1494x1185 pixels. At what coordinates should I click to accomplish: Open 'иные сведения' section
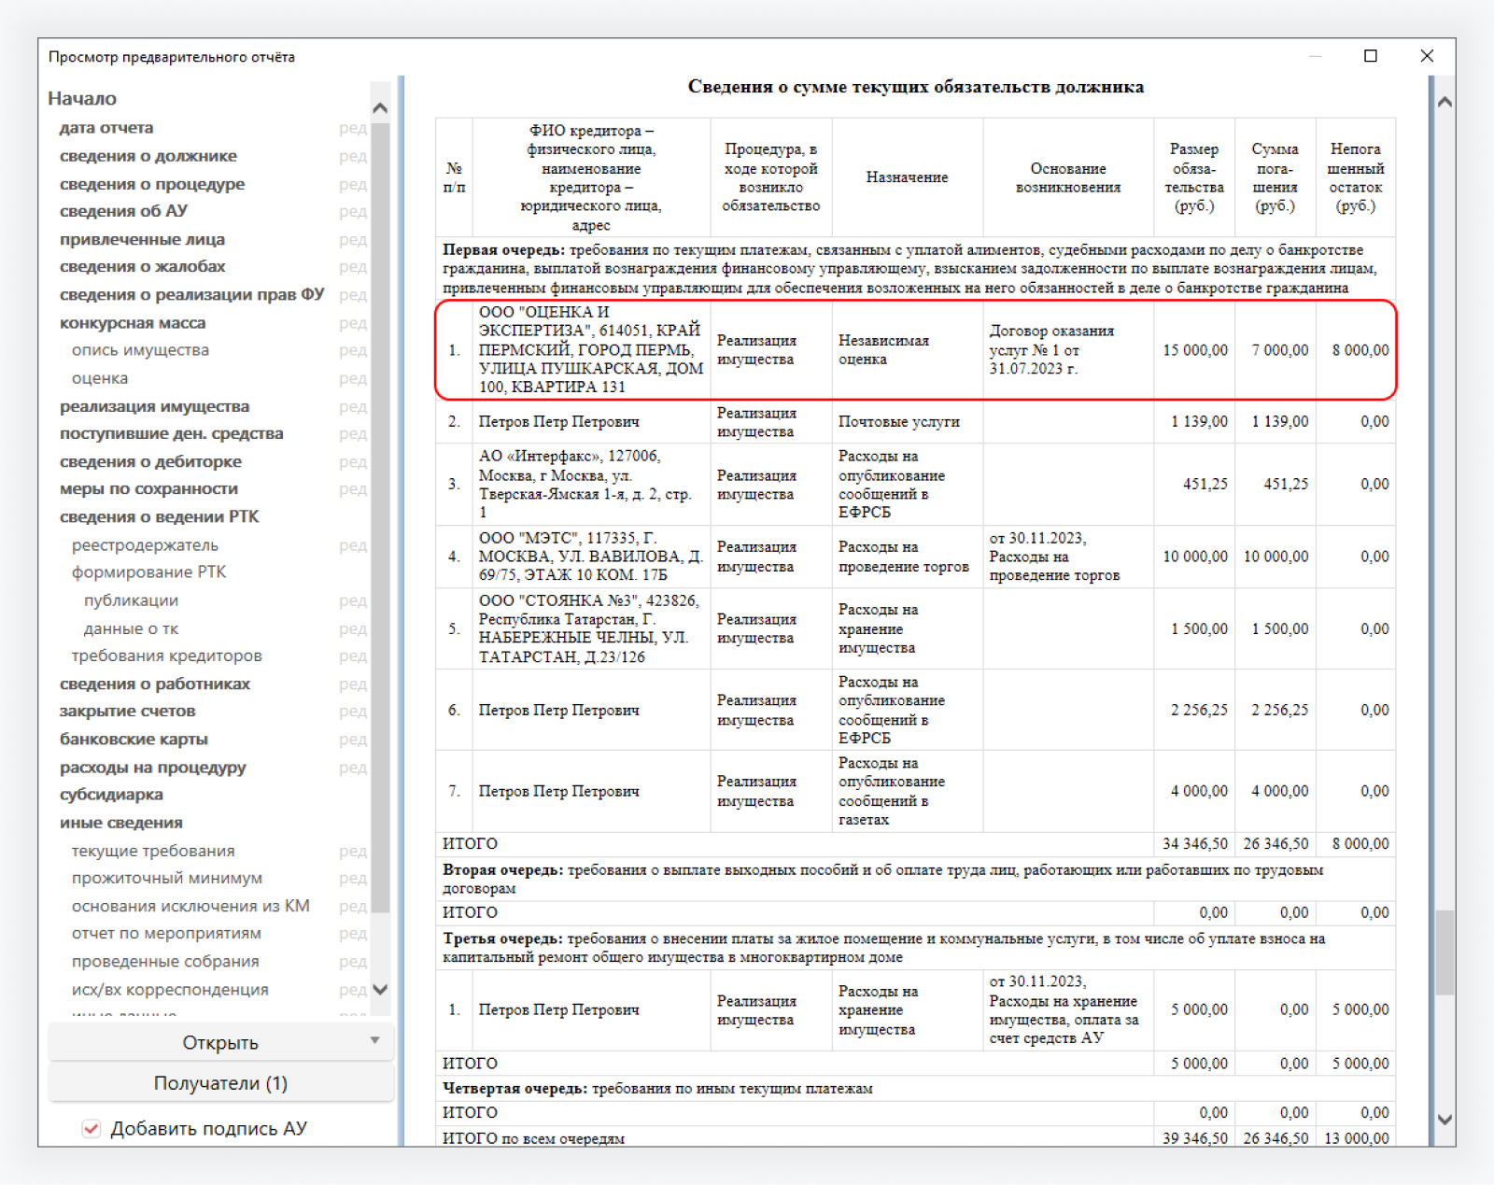[121, 823]
